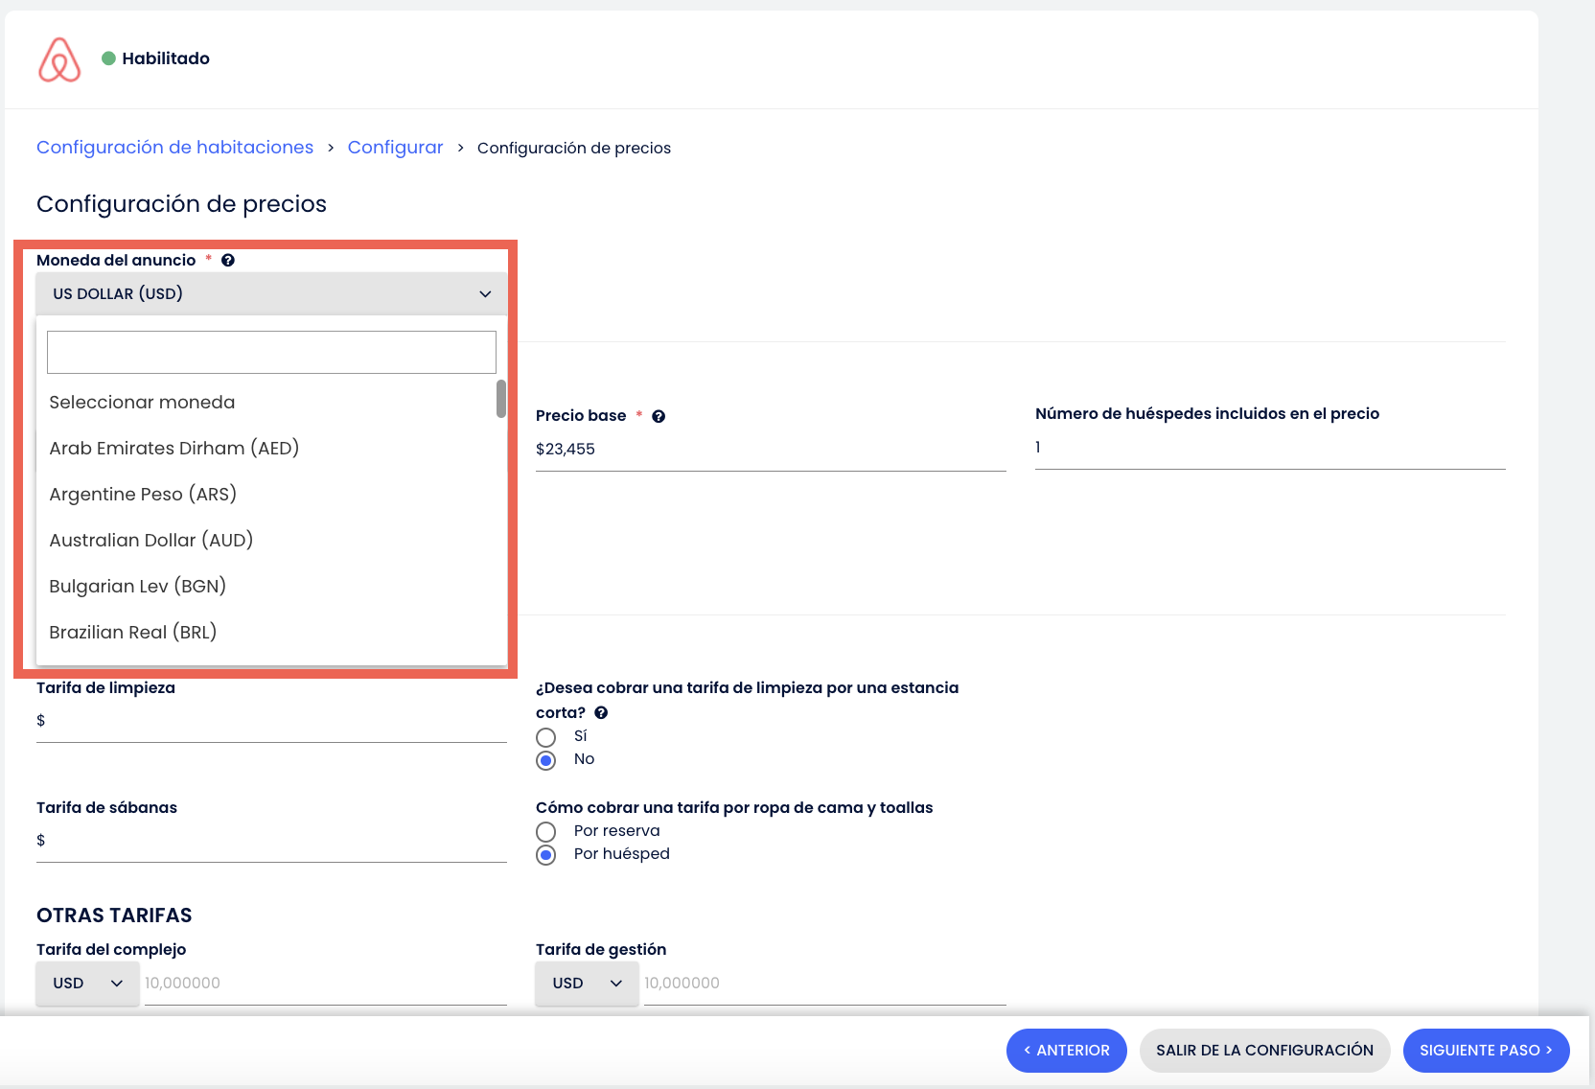This screenshot has width=1595, height=1089.
Task: Click help icon beside Moneda del anuncio
Action: (x=228, y=261)
